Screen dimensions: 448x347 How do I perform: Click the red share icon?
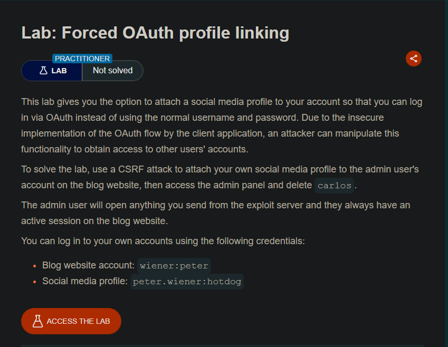click(x=413, y=59)
